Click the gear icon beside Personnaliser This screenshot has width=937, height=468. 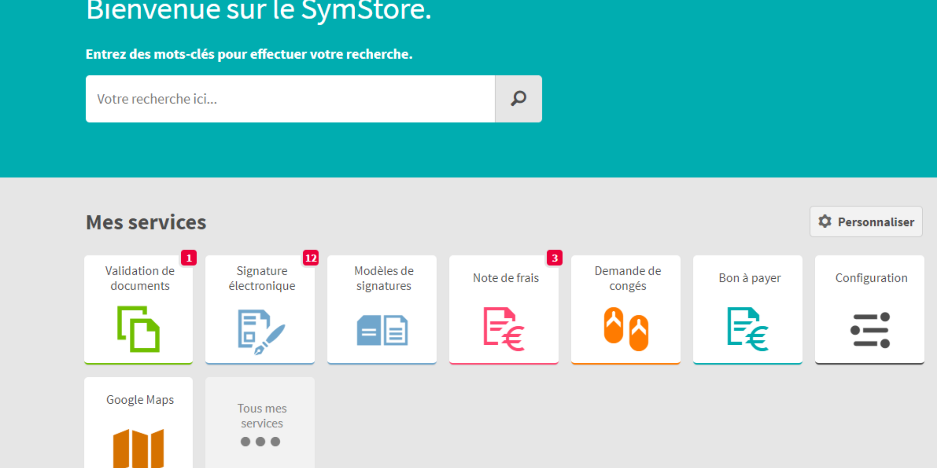click(x=825, y=221)
